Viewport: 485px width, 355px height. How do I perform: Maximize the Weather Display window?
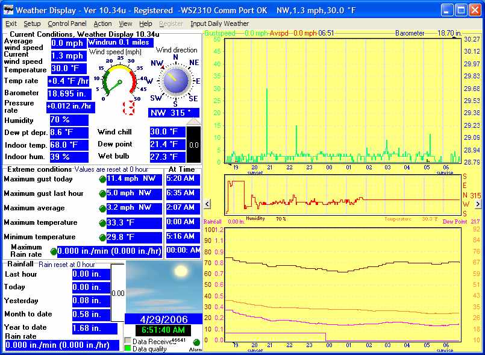tap(460, 10)
